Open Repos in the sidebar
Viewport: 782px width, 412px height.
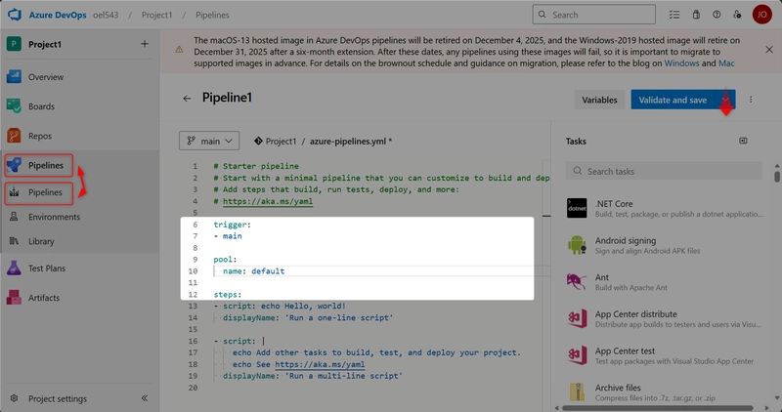[40, 136]
